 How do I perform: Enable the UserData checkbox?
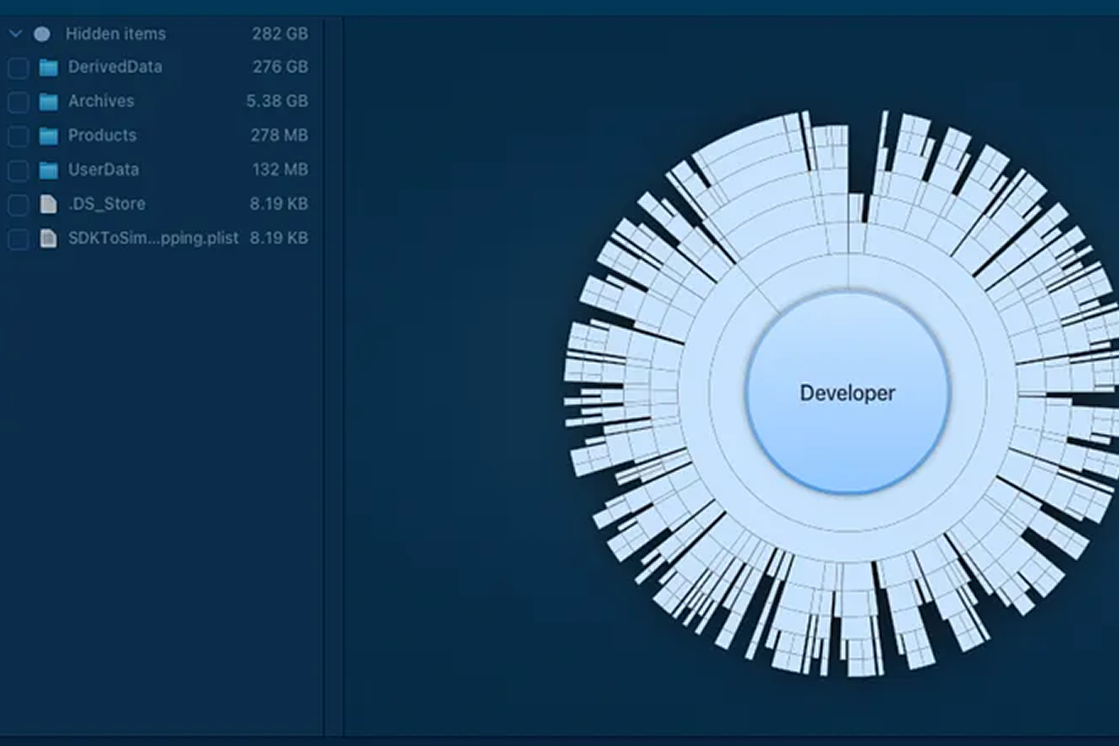pos(18,170)
